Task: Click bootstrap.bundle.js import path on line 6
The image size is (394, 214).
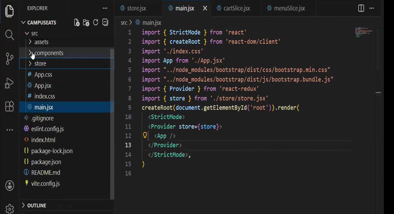Action: (x=248, y=79)
